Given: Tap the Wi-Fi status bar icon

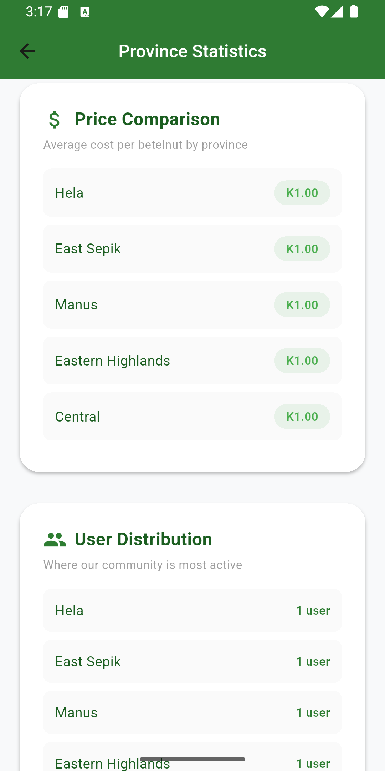Looking at the screenshot, I should click(322, 12).
